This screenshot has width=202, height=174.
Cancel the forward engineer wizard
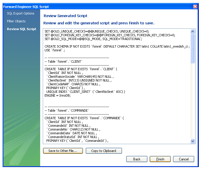tap(184, 159)
